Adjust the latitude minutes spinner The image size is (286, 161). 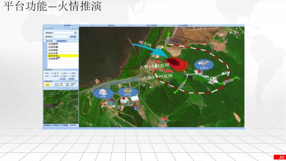click(64, 76)
